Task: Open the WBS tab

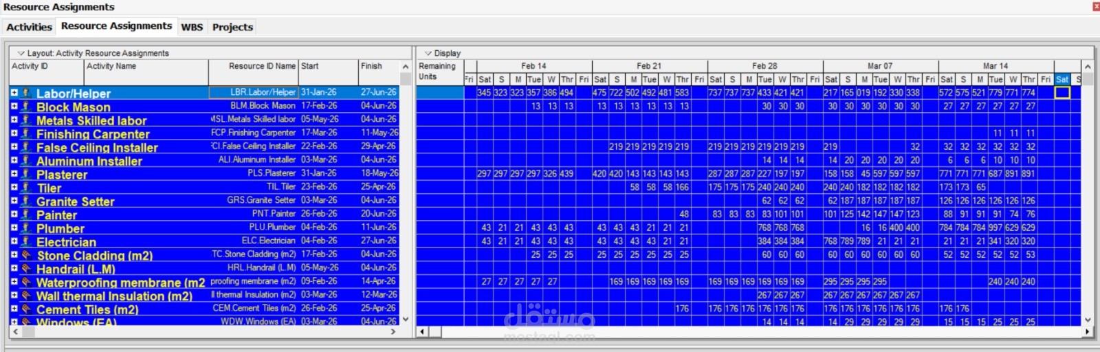Action: (x=192, y=27)
